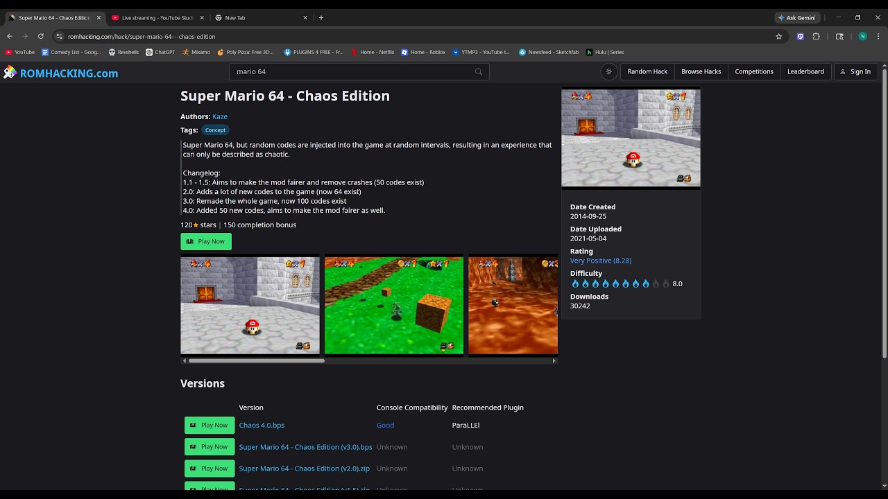Click the Concept tag
This screenshot has height=499, width=888.
[215, 130]
